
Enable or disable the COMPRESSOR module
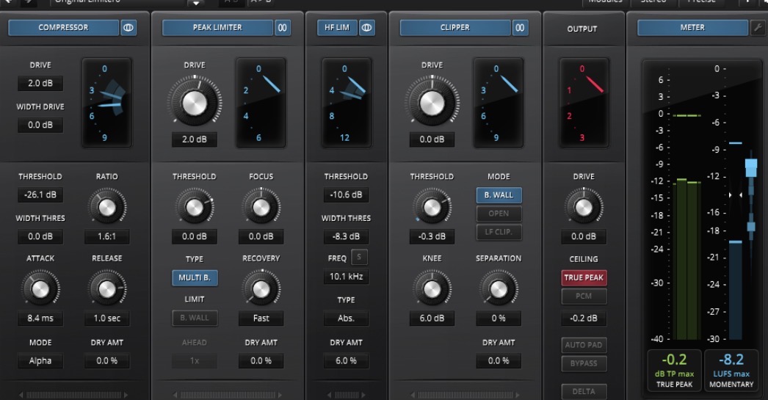click(64, 27)
